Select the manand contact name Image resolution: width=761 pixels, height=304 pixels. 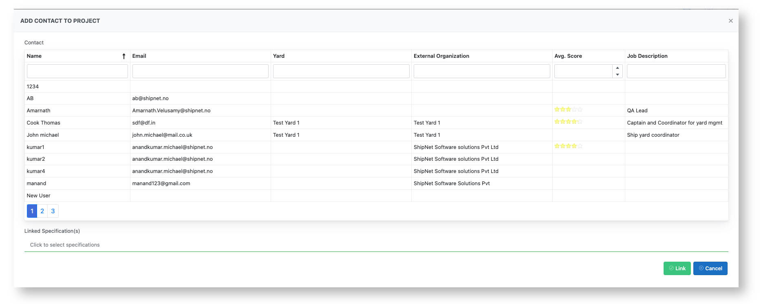pos(36,184)
